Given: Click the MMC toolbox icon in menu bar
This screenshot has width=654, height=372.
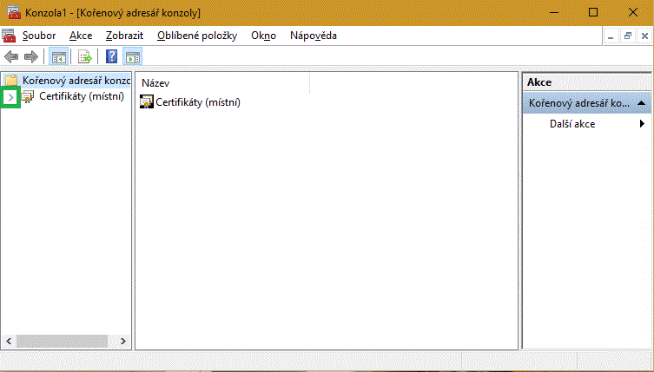Looking at the screenshot, I should [10, 36].
